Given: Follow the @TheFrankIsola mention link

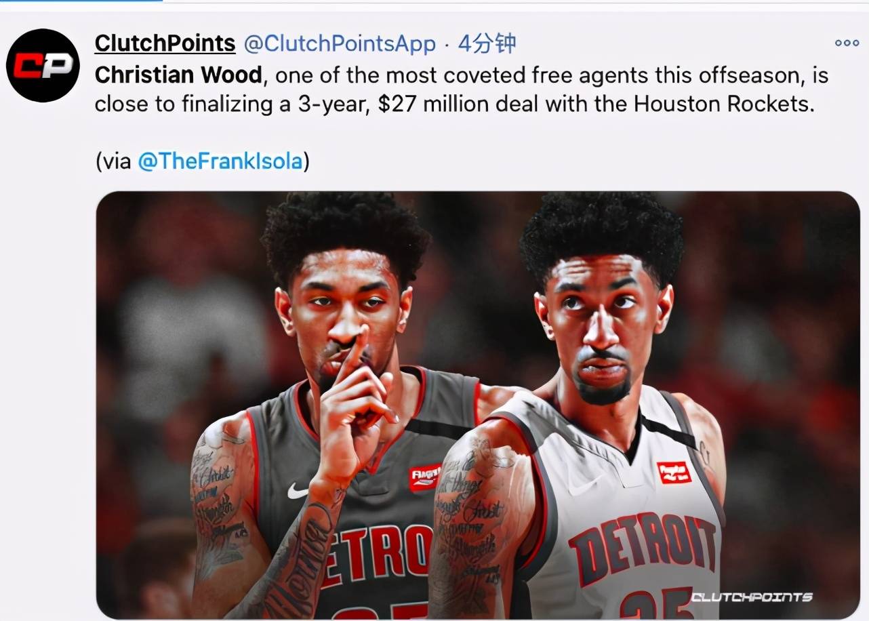Looking at the screenshot, I should (x=220, y=161).
